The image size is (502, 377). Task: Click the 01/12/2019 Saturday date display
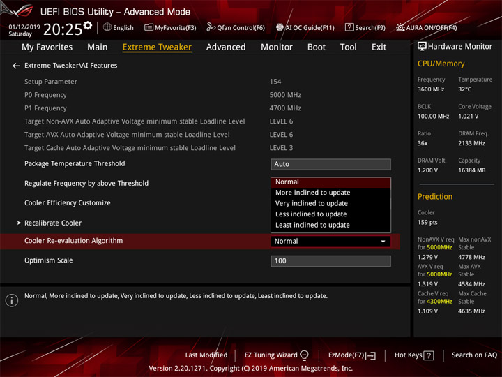pyautogui.click(x=24, y=30)
